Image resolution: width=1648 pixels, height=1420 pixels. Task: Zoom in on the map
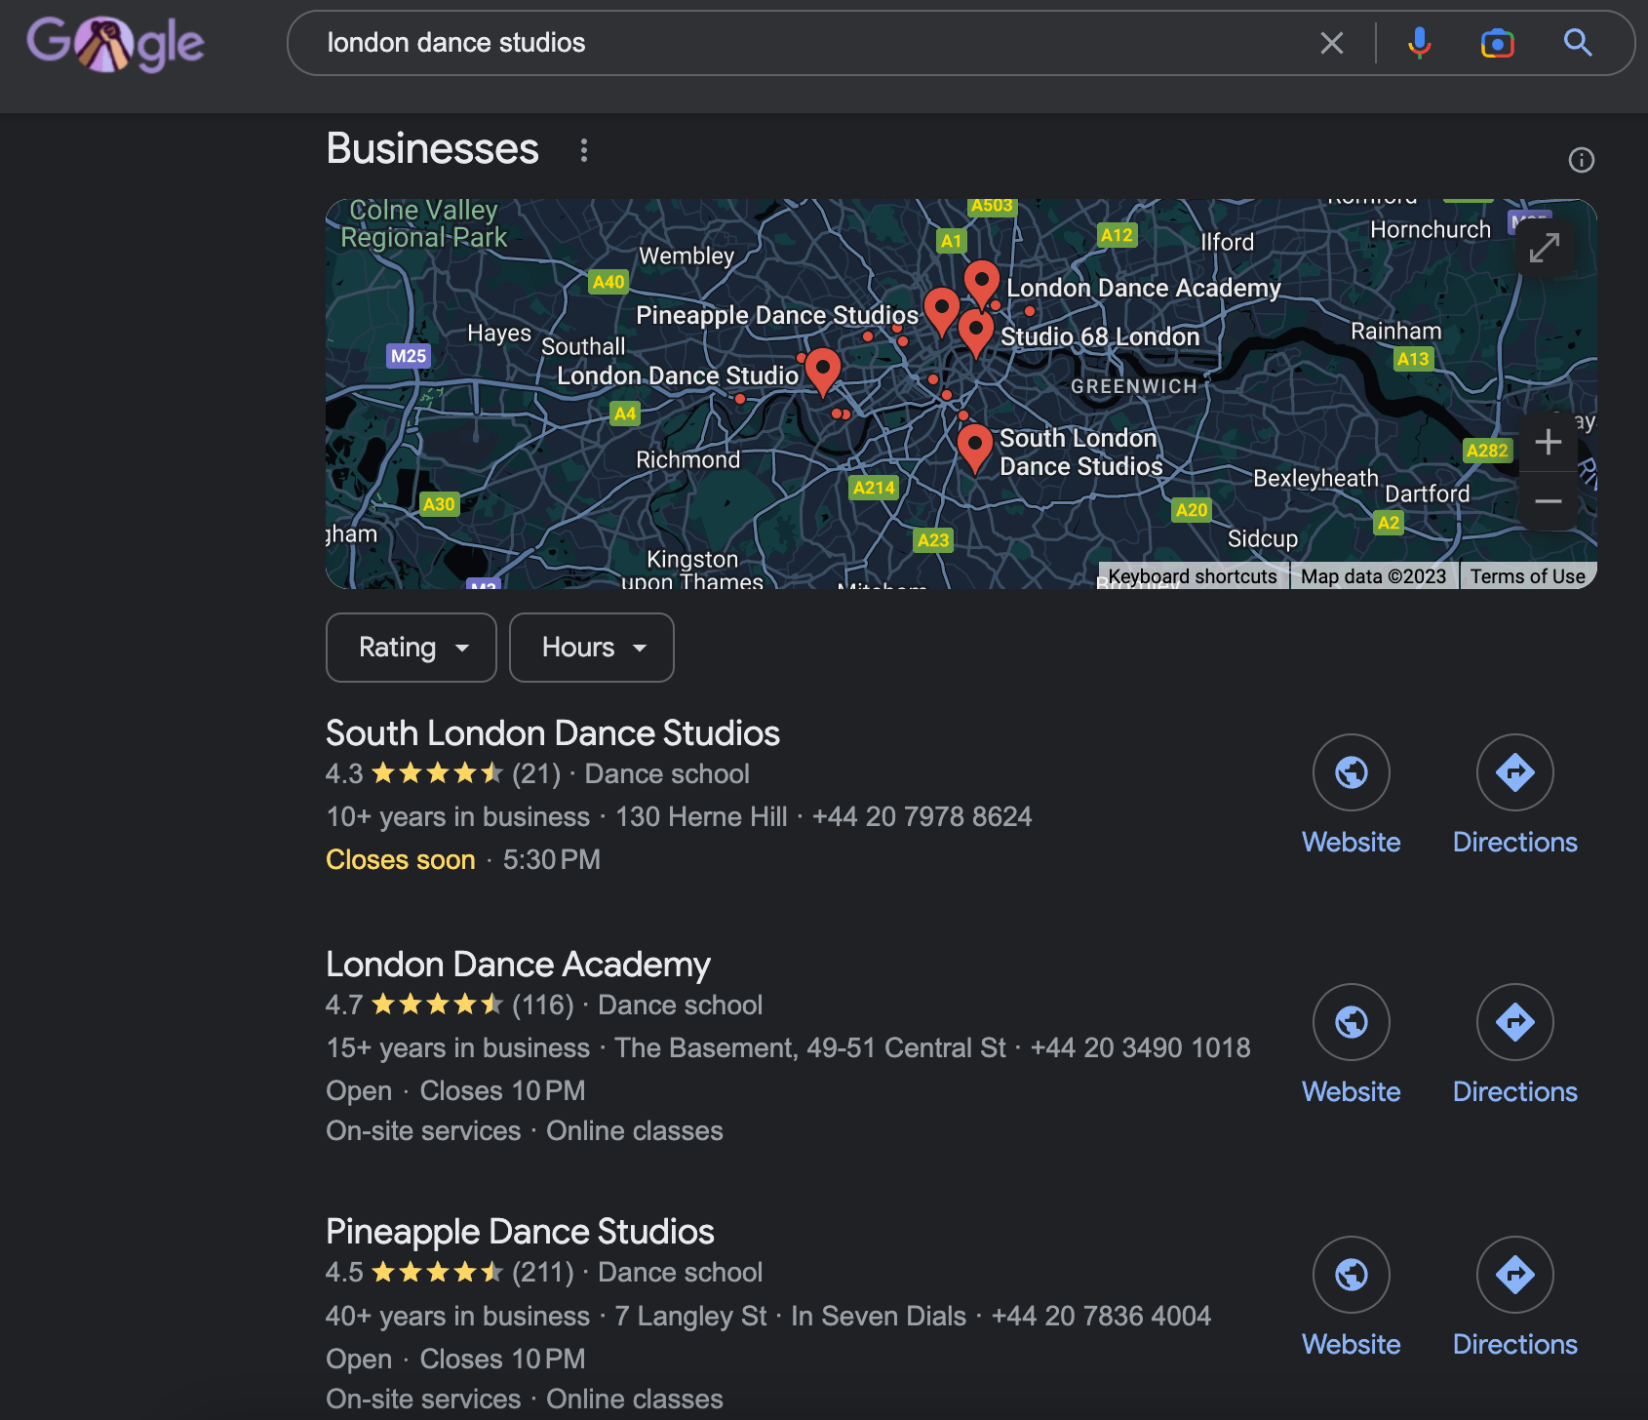coord(1548,442)
